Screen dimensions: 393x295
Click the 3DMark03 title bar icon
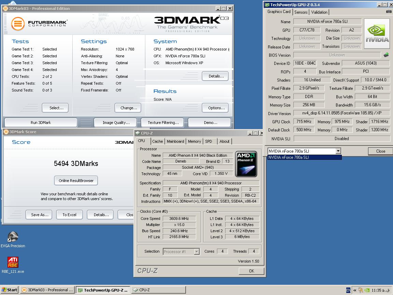[5, 8]
